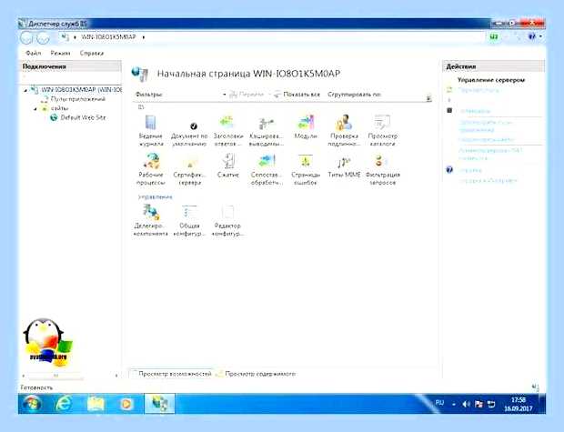Open Просмотр каталога feature icon

(382, 130)
